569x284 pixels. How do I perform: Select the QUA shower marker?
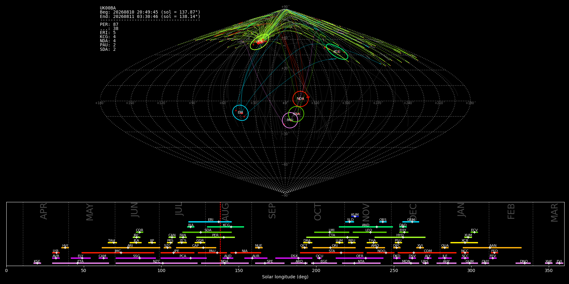point(445,248)
